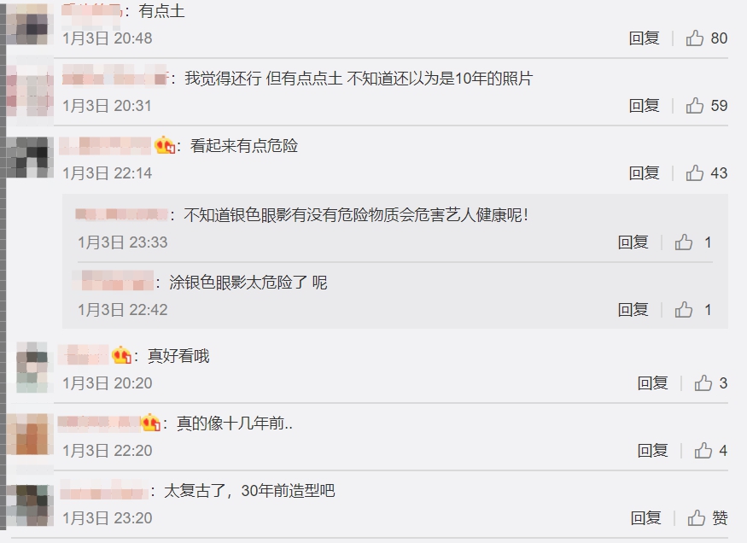Thumbs-up the '真的像十几年前' comment
This screenshot has height=543, width=747.
pyautogui.click(x=703, y=450)
